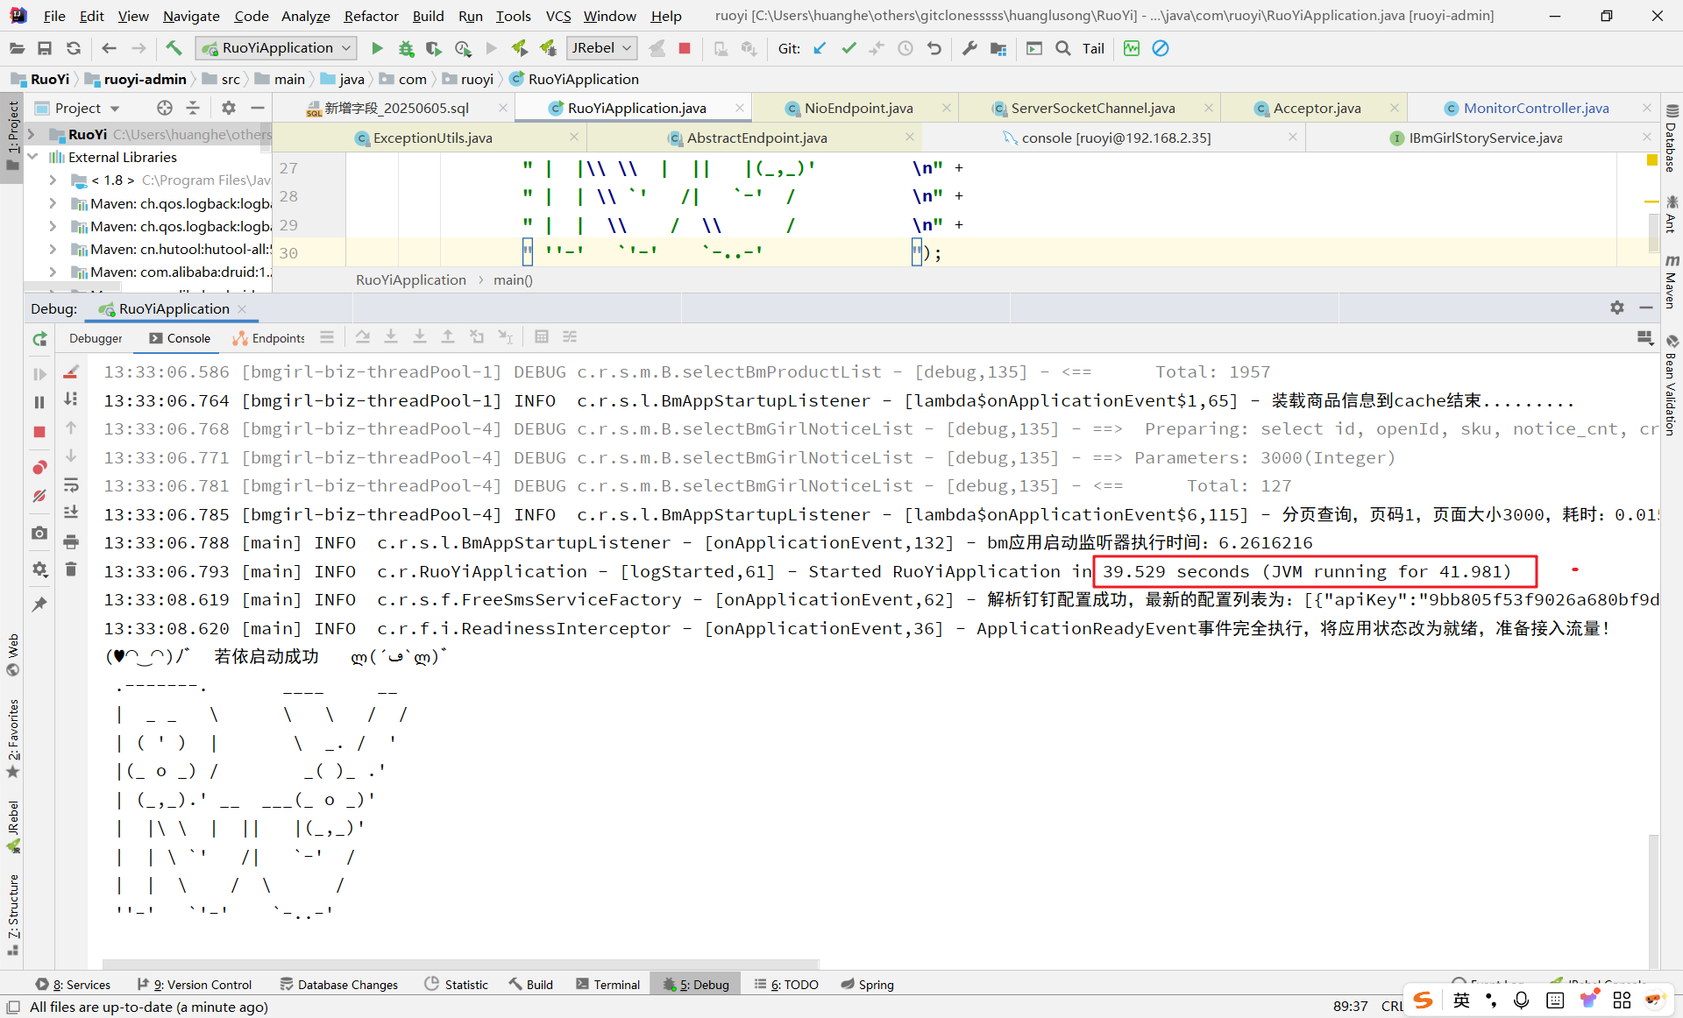Click the console horizontal scrollbar

460,964
